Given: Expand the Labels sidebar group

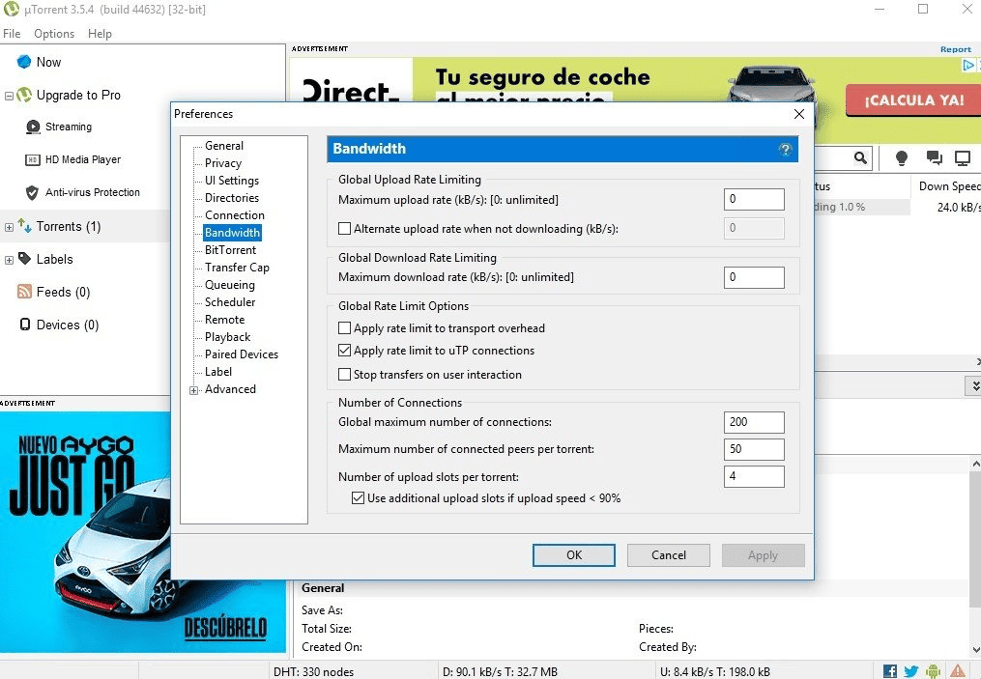Looking at the screenshot, I should [x=9, y=260].
